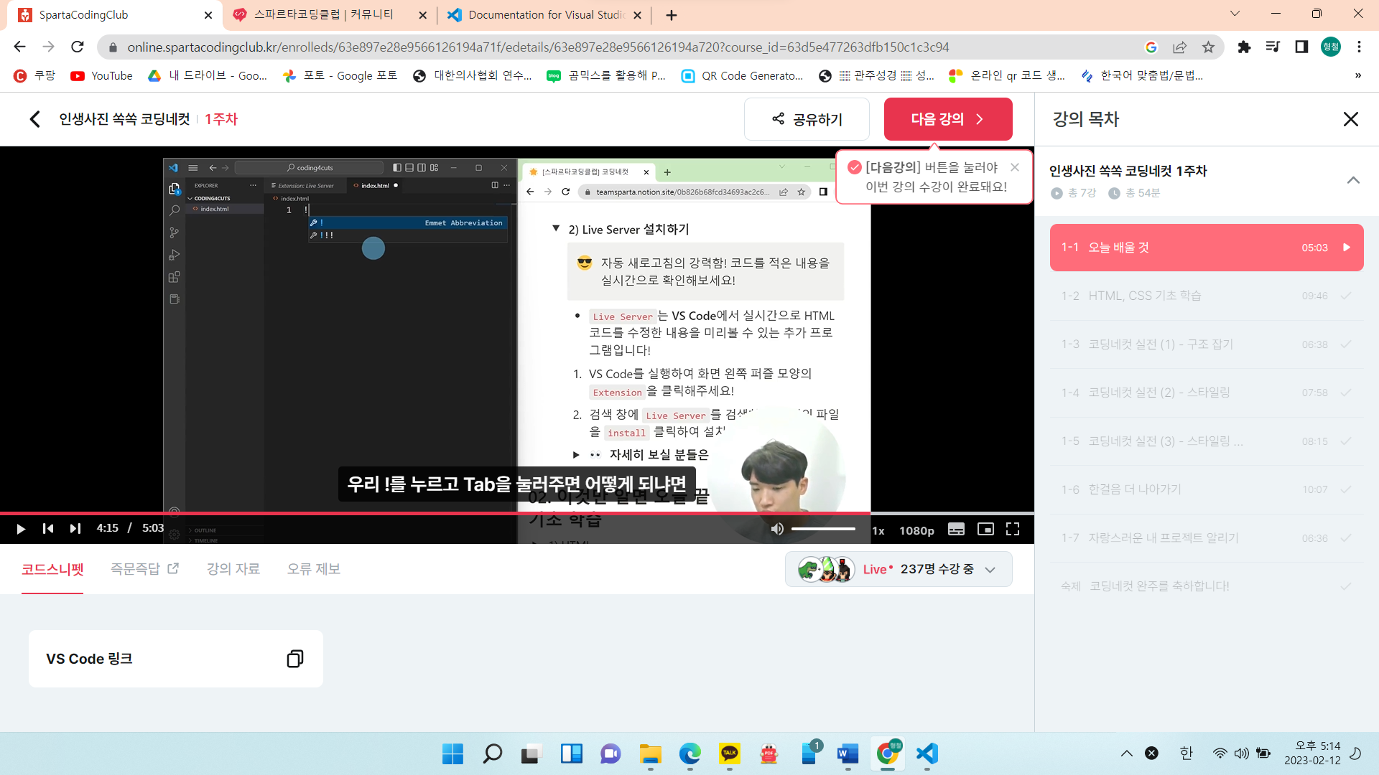The height and width of the screenshot is (775, 1379).
Task: Toggle the Chrome side panel
Action: [x=1301, y=47]
